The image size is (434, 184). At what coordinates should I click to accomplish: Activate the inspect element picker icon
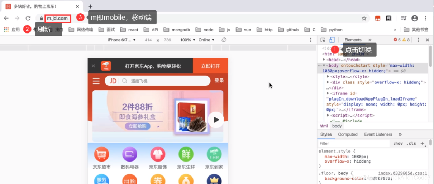coord(323,40)
